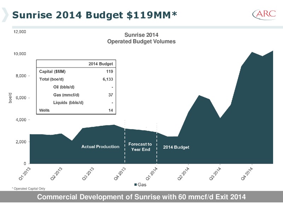Click the 12,000 y-axis label
Image resolution: width=283 pixels, height=212 pixels.
[20, 32]
